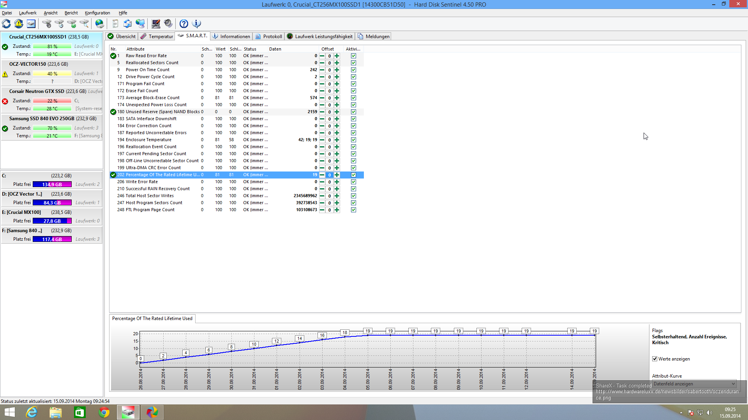Click the chart data point labeled 12
The height and width of the screenshot is (420, 748).
(277, 341)
